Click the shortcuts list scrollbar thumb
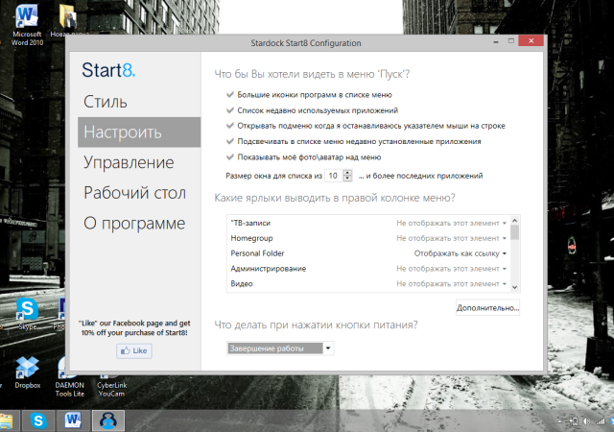614x432 pixels. pyautogui.click(x=515, y=232)
